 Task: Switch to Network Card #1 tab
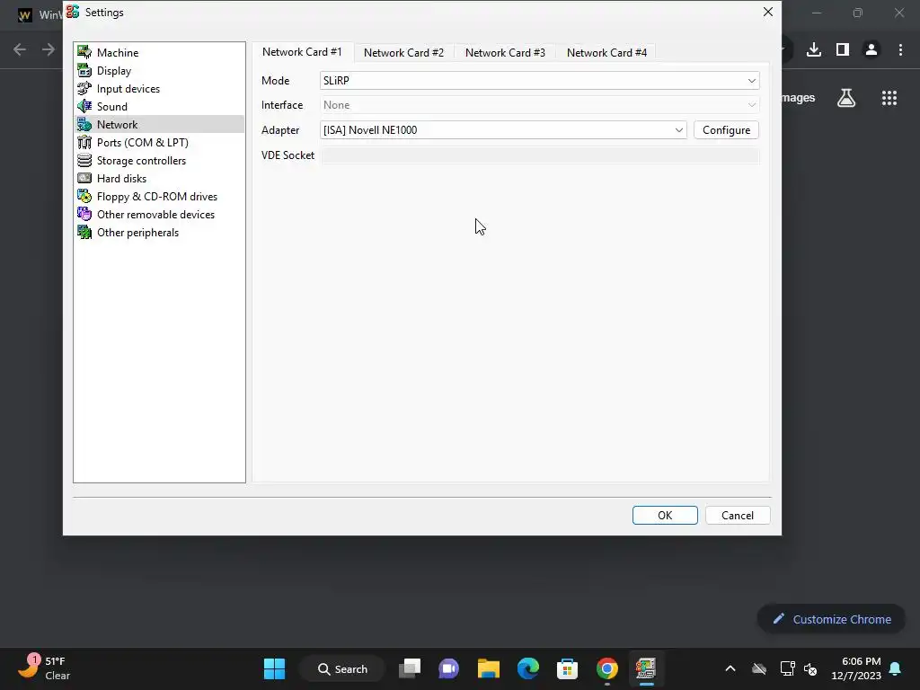pos(302,51)
